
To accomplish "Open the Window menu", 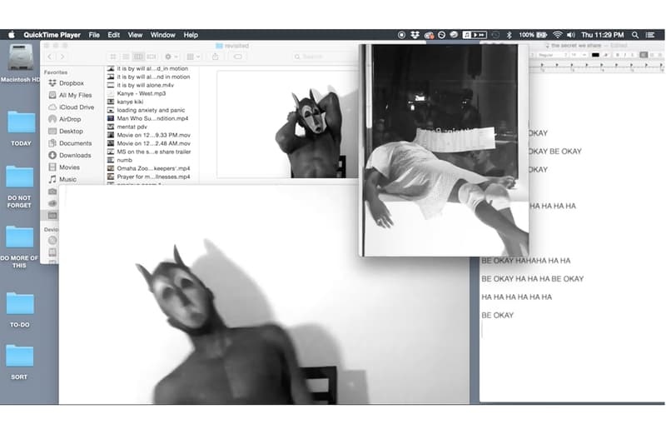I will click(x=162, y=35).
